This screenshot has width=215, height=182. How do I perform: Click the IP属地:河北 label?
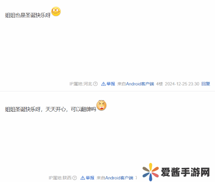click(x=81, y=84)
